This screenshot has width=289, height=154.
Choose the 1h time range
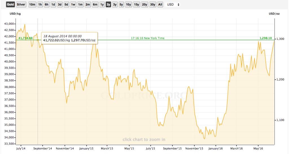(40, 5)
